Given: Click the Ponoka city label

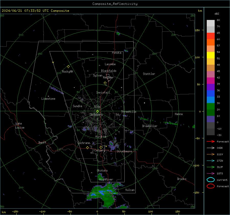Looking at the screenshot, I should click(x=117, y=53).
